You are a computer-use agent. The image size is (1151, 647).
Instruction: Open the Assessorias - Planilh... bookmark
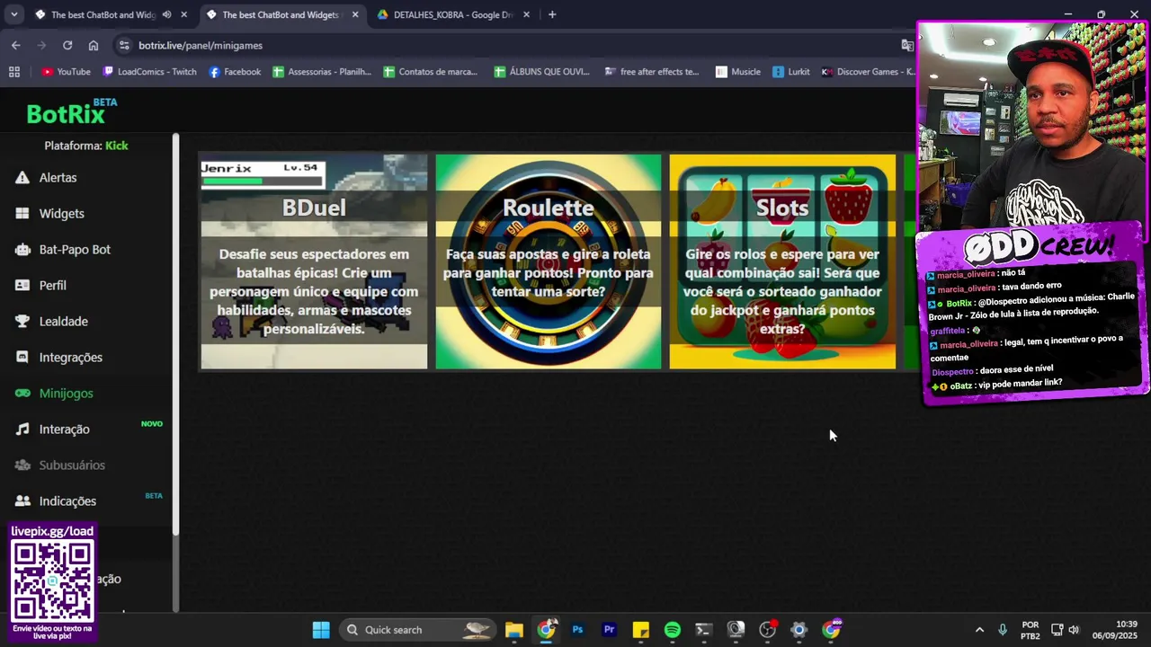tap(322, 72)
